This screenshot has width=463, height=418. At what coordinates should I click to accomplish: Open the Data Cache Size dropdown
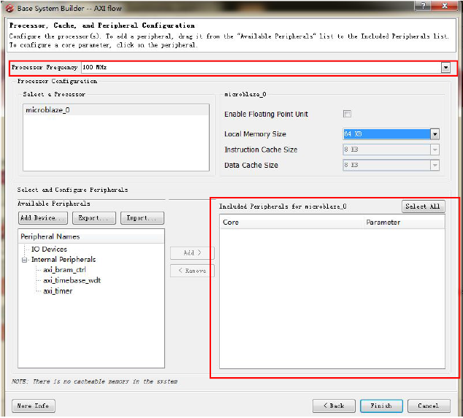click(x=435, y=166)
